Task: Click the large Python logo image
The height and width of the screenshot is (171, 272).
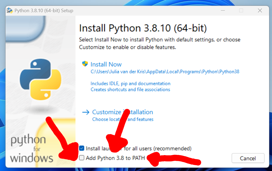Action: (41, 79)
